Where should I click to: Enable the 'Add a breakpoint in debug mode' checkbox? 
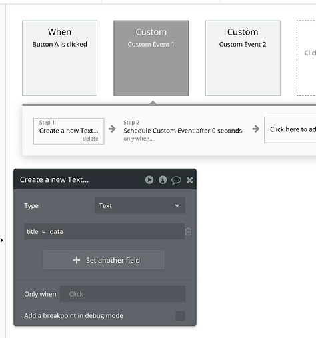(180, 316)
